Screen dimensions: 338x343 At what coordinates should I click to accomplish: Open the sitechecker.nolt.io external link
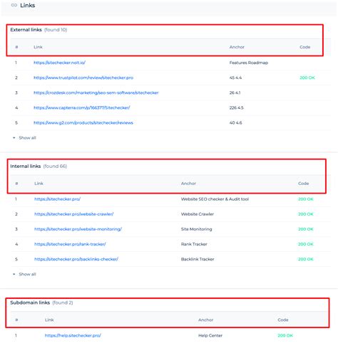(59, 63)
